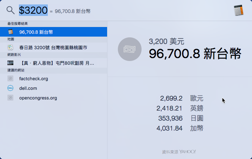This screenshot has height=159, width=252.
Task: Click the calculator icon beside 96,700.8 新台幣 result
Action: (x=10, y=32)
